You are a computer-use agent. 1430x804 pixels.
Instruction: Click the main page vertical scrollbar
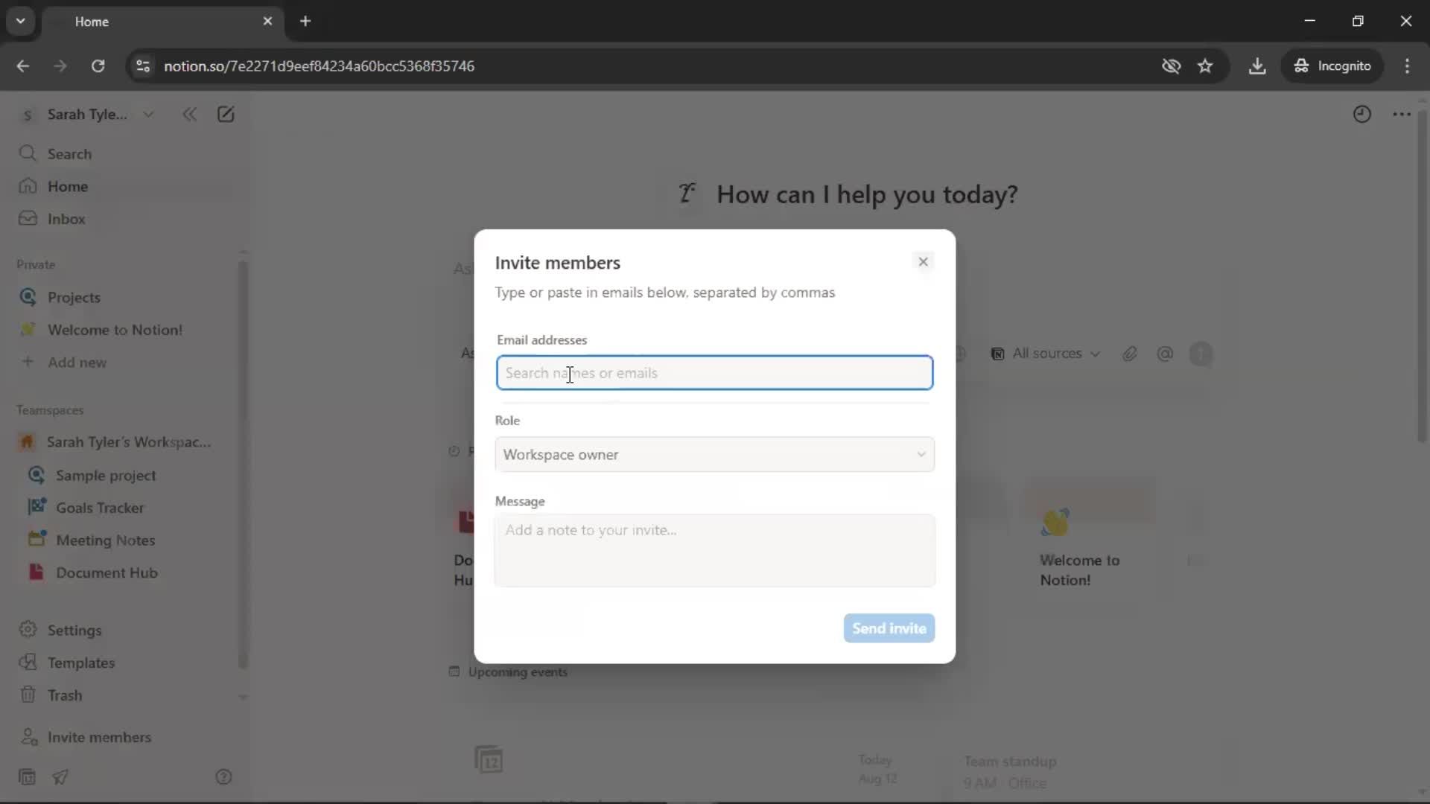[x=1422, y=275]
